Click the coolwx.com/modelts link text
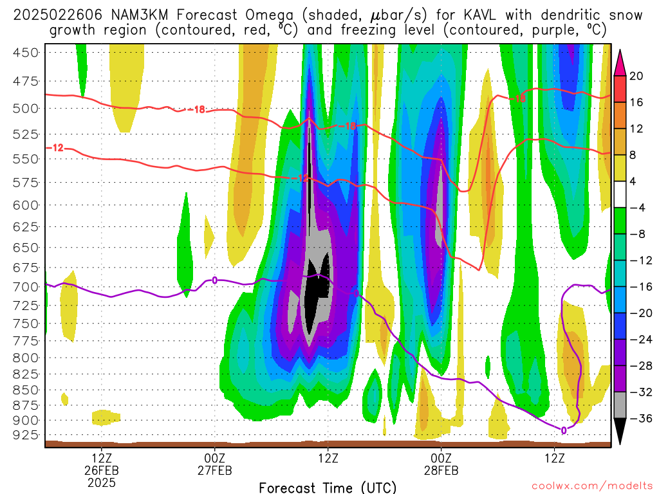Viewport: 659px width, 494px height. pos(592,486)
